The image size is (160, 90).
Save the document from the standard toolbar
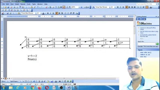point(8,7)
